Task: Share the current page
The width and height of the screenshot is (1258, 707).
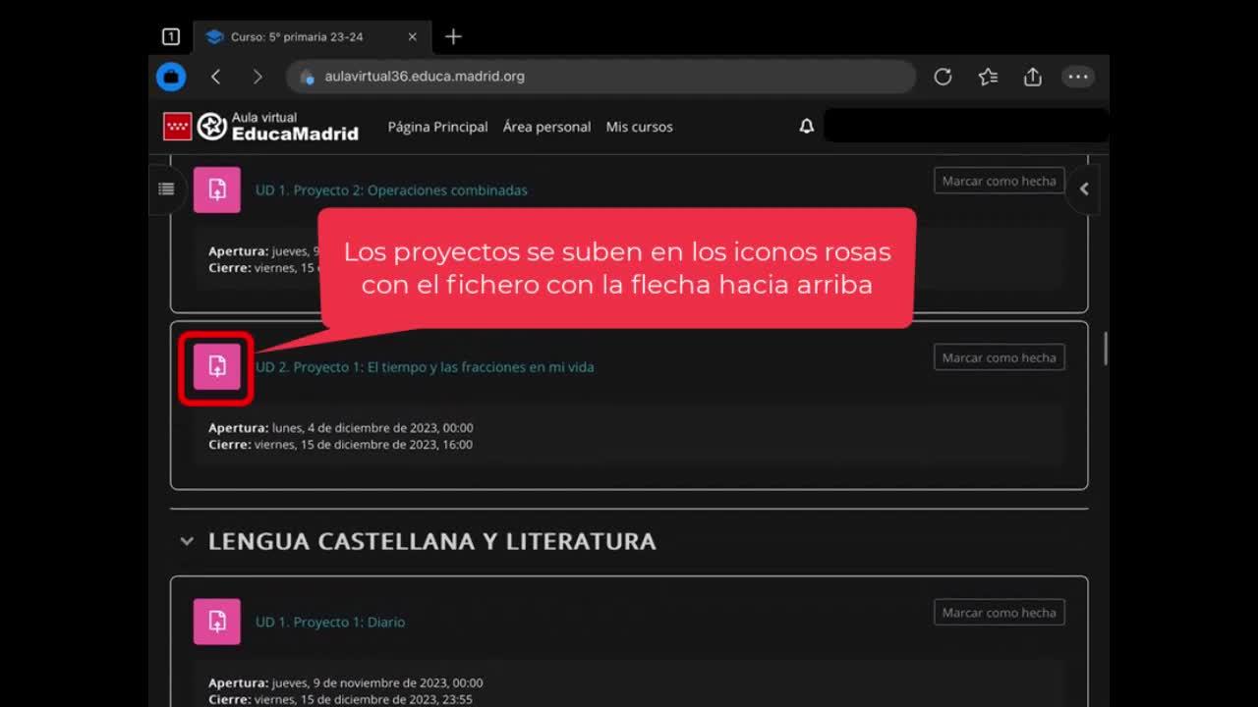Action: coord(1033,77)
